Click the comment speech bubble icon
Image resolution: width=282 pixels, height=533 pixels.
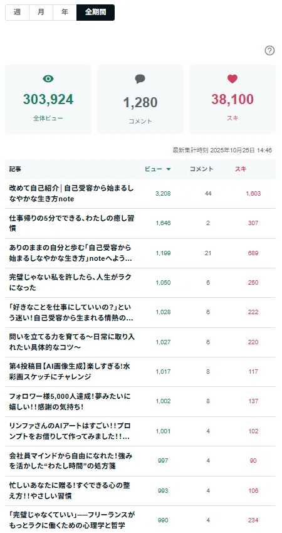click(140, 79)
